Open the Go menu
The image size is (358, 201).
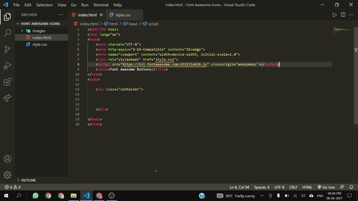(x=73, y=5)
